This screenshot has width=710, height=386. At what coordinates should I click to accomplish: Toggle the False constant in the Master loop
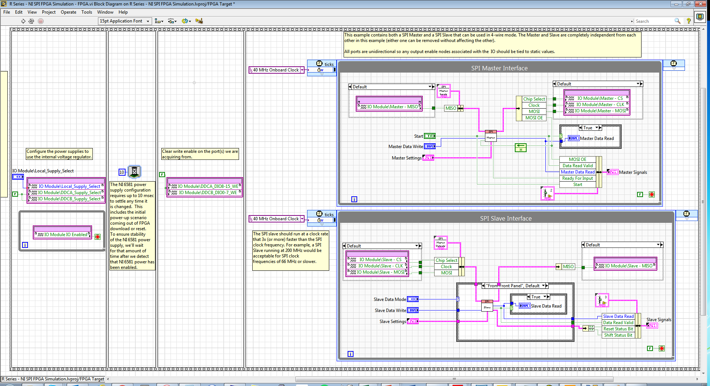coord(640,194)
